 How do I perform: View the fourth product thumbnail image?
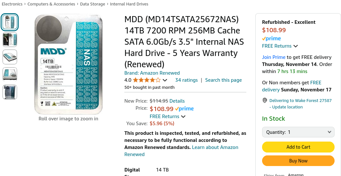point(10,74)
